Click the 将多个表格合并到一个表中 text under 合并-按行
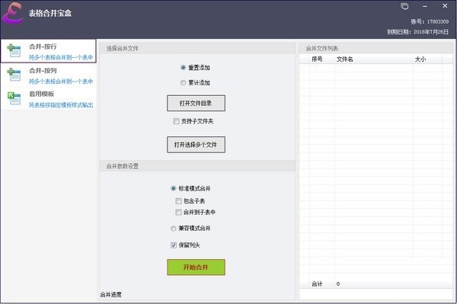The image size is (457, 304). pos(61,58)
